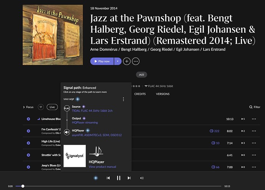Click the HQPlayer stage star icon
The width and height of the screenshot is (265, 190).
point(88,131)
